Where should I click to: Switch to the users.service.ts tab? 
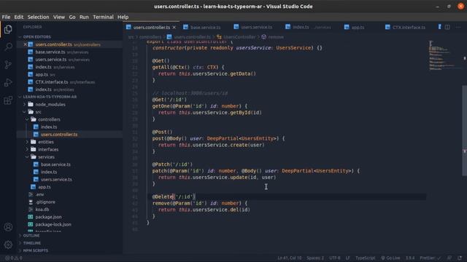pyautogui.click(x=256, y=28)
